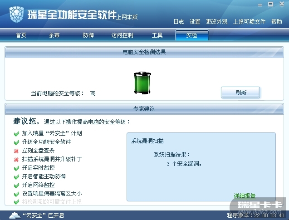This screenshot has width=289, height=220.
Task: Select the 安检 tab
Action: [x=192, y=35]
